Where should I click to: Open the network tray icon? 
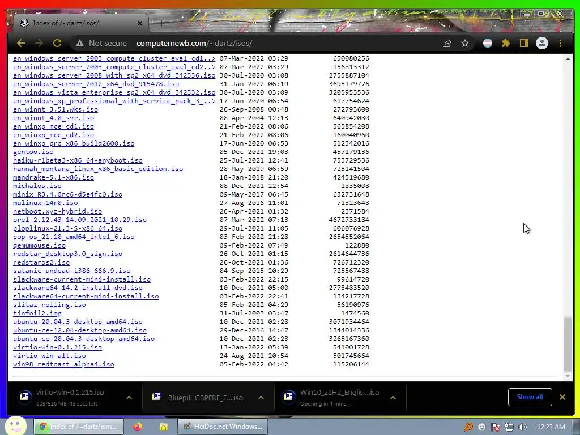point(509,427)
